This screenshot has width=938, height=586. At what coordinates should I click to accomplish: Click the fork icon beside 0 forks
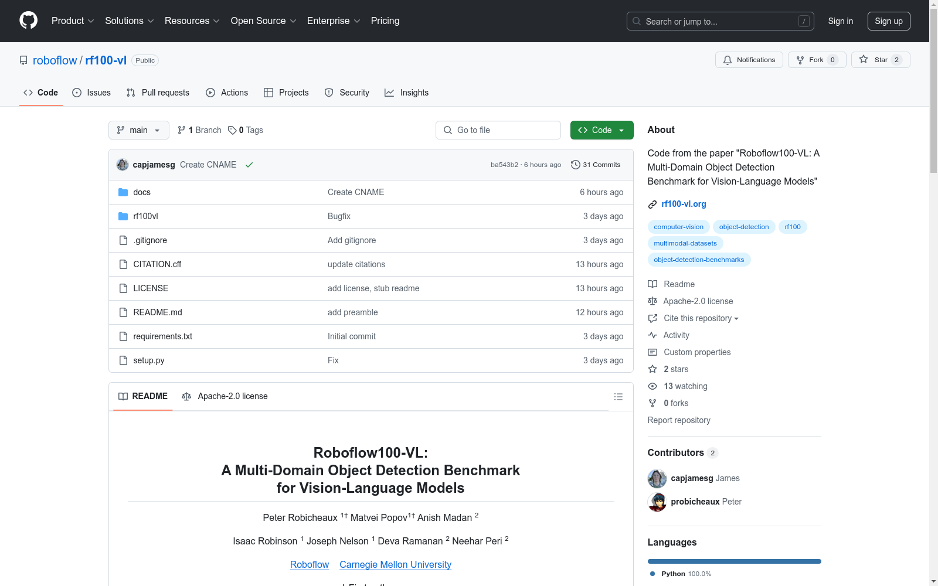(x=652, y=403)
